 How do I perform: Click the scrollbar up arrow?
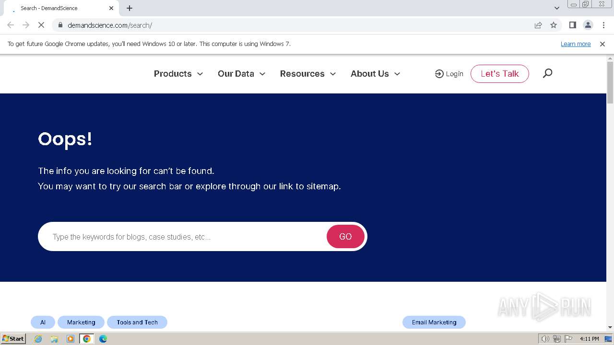(x=610, y=58)
